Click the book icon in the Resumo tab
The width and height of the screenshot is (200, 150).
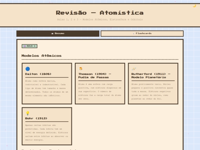pyautogui.click(x=52, y=34)
